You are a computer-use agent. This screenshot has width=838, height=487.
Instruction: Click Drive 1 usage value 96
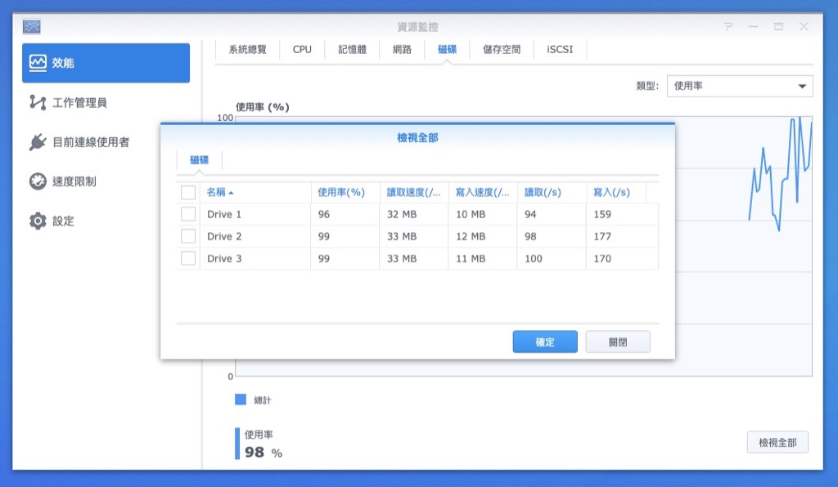pos(324,214)
